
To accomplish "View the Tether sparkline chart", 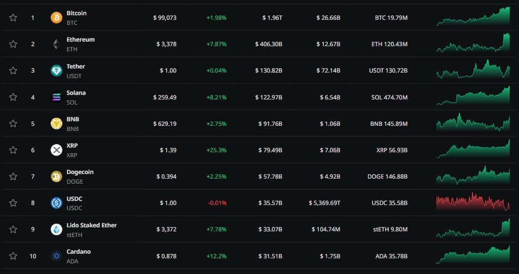I will [x=473, y=69].
